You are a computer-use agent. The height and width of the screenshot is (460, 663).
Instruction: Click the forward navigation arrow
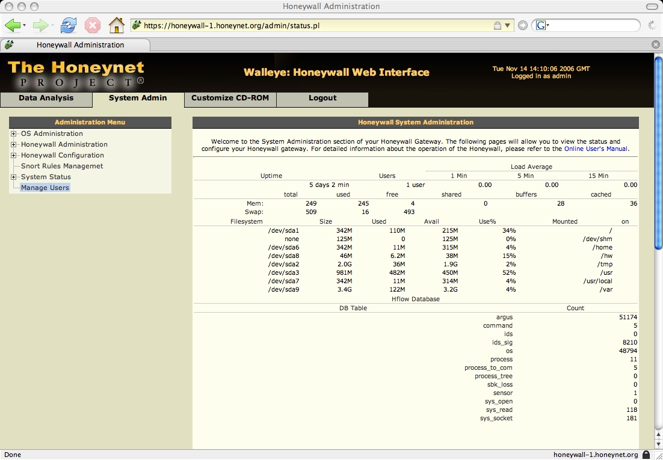click(x=40, y=25)
